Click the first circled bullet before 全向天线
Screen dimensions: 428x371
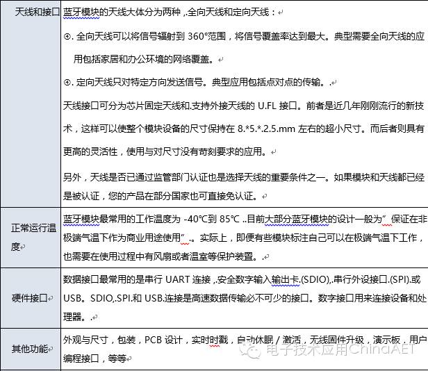[x=67, y=36]
